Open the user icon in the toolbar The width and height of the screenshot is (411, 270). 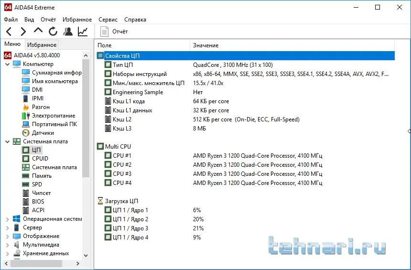coord(68,32)
